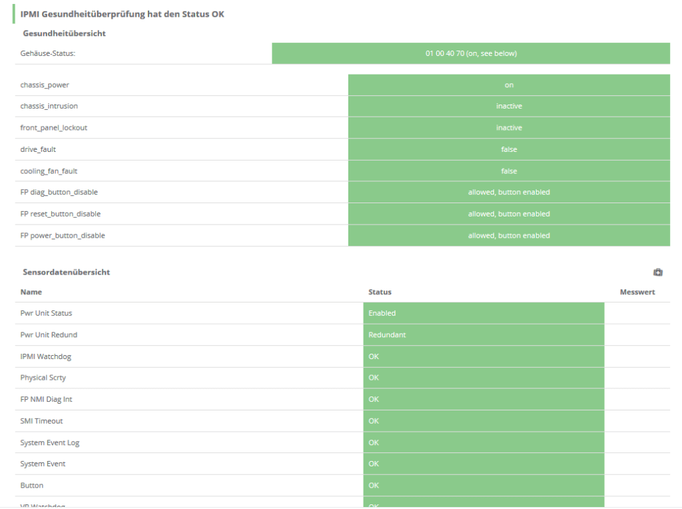Viewport: 682px width, 509px height.
Task: Sort sensors by the Name column header
Action: 30,292
